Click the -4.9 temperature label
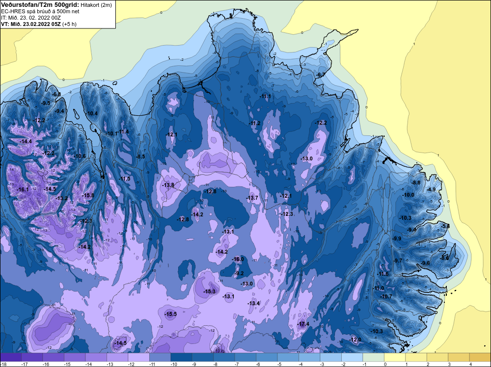 point(431,189)
